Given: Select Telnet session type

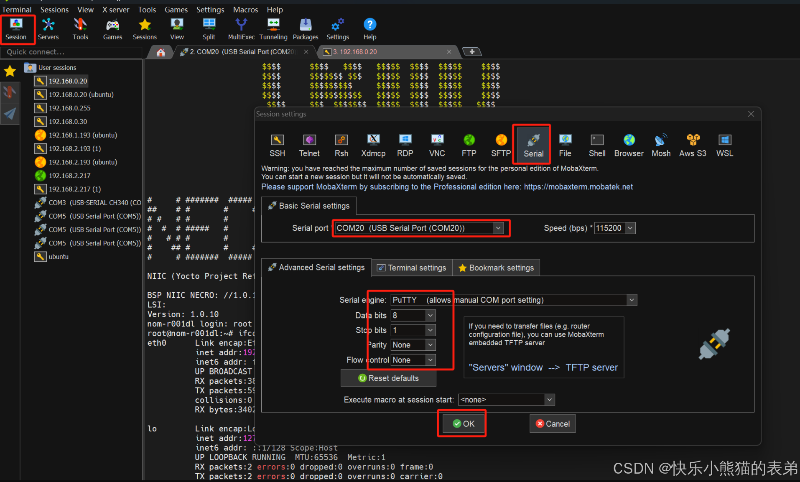Looking at the screenshot, I should coord(309,145).
